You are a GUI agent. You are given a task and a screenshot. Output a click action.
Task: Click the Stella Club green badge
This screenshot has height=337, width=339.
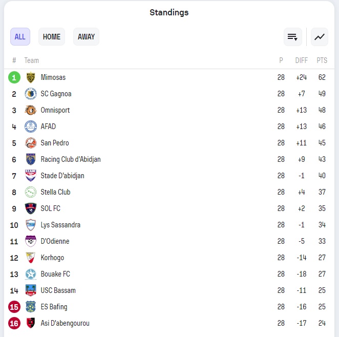coord(31,192)
